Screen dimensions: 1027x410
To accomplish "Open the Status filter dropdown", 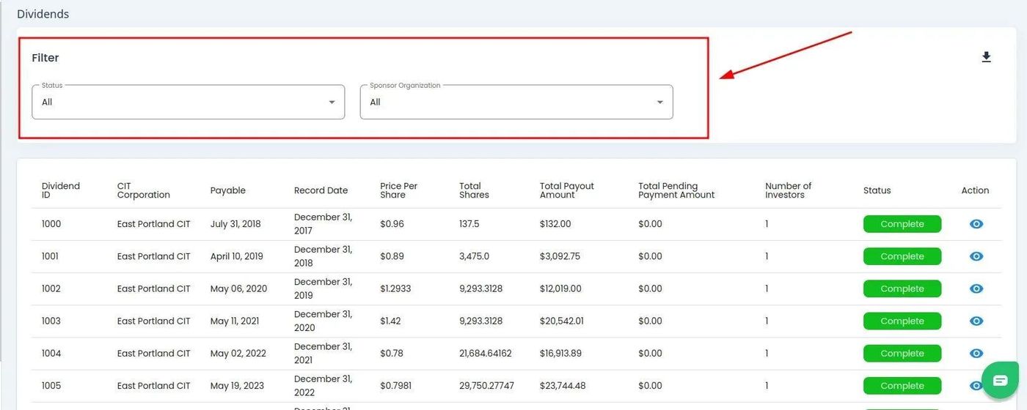I will coord(188,102).
